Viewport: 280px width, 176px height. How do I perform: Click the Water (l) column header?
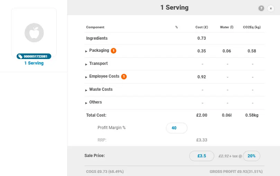click(227, 27)
